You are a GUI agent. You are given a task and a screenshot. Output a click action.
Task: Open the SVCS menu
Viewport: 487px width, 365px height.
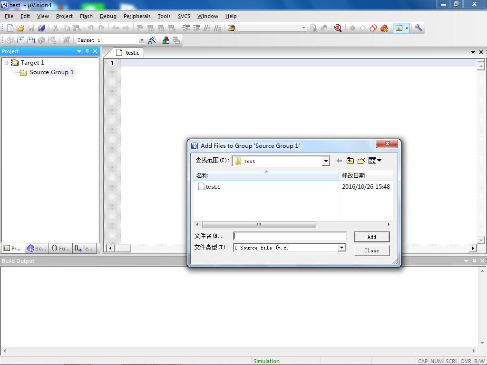184,16
